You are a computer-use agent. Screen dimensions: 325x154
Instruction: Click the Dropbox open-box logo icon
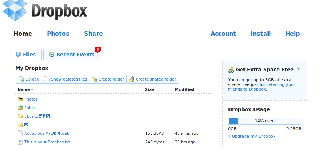pyautogui.click(x=15, y=10)
